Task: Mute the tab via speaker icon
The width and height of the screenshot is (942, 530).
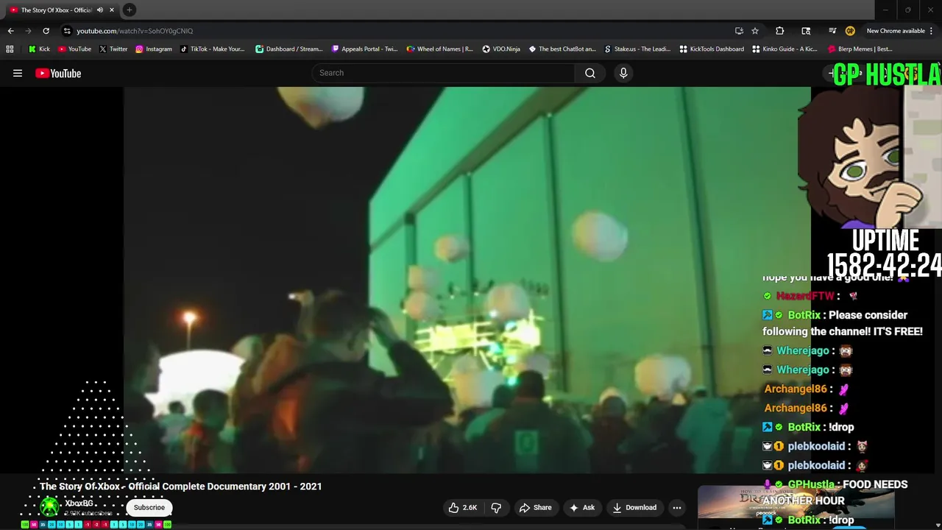Action: pos(100,10)
